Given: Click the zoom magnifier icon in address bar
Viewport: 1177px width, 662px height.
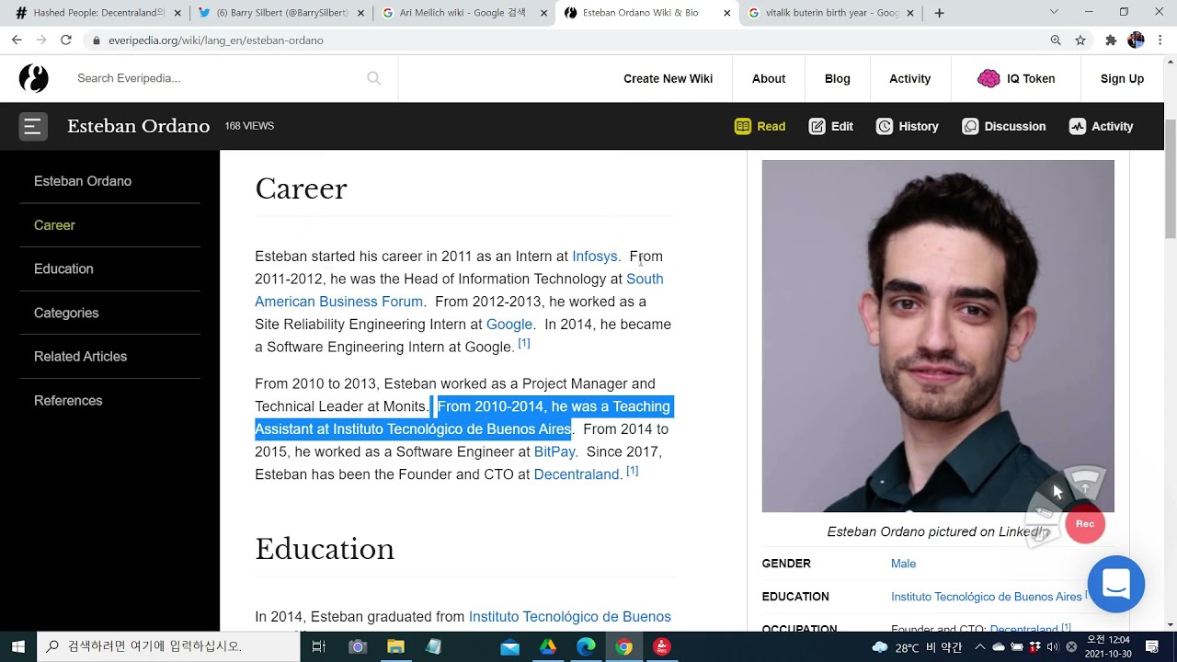Looking at the screenshot, I should click(1056, 40).
